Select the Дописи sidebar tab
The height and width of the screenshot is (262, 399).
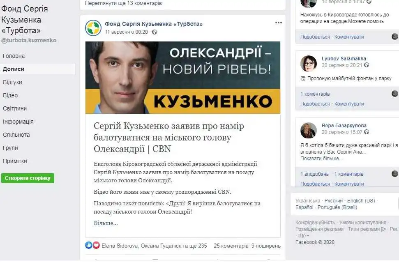tap(38, 69)
